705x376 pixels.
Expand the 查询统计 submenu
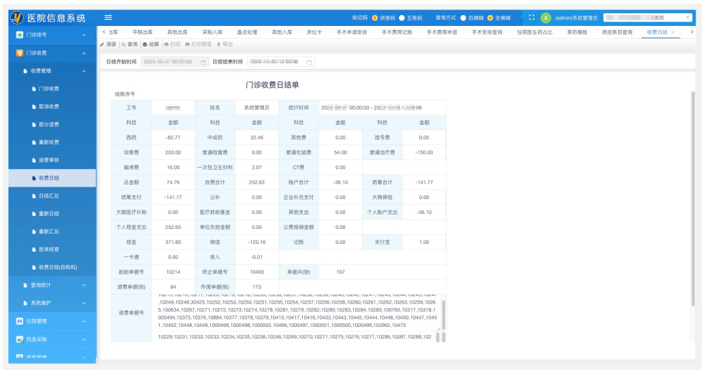[x=84, y=285]
